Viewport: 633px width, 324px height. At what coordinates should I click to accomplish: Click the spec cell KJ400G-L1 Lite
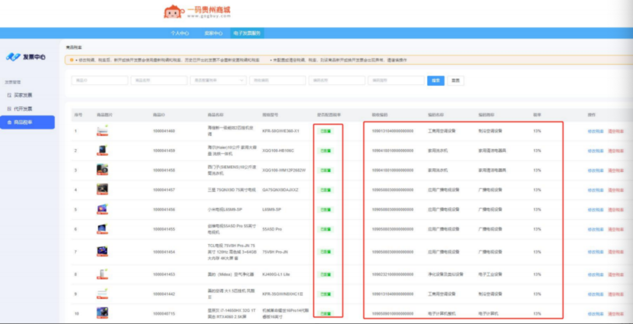pos(275,274)
